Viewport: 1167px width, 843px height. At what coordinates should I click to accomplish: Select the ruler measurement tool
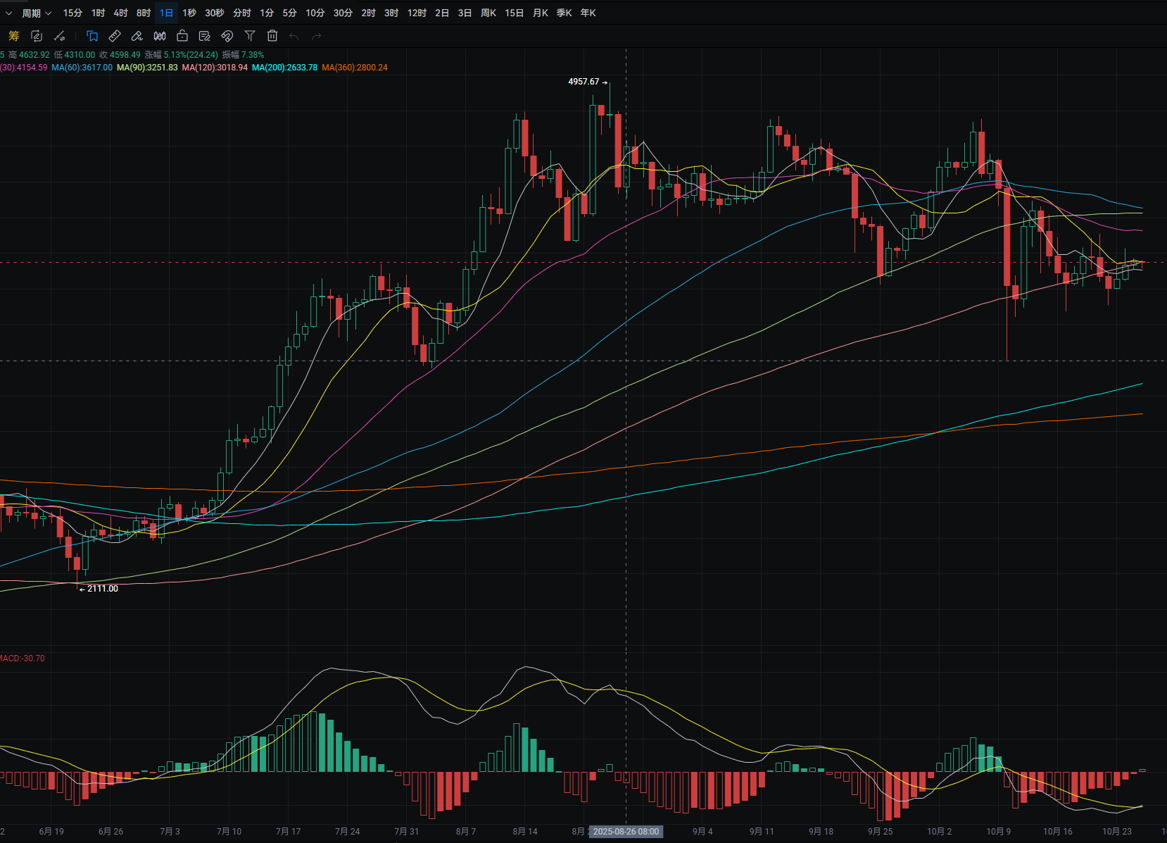[115, 36]
